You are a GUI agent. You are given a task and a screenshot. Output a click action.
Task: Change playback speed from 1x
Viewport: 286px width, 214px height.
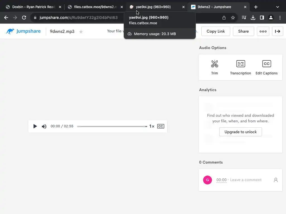[152, 126]
